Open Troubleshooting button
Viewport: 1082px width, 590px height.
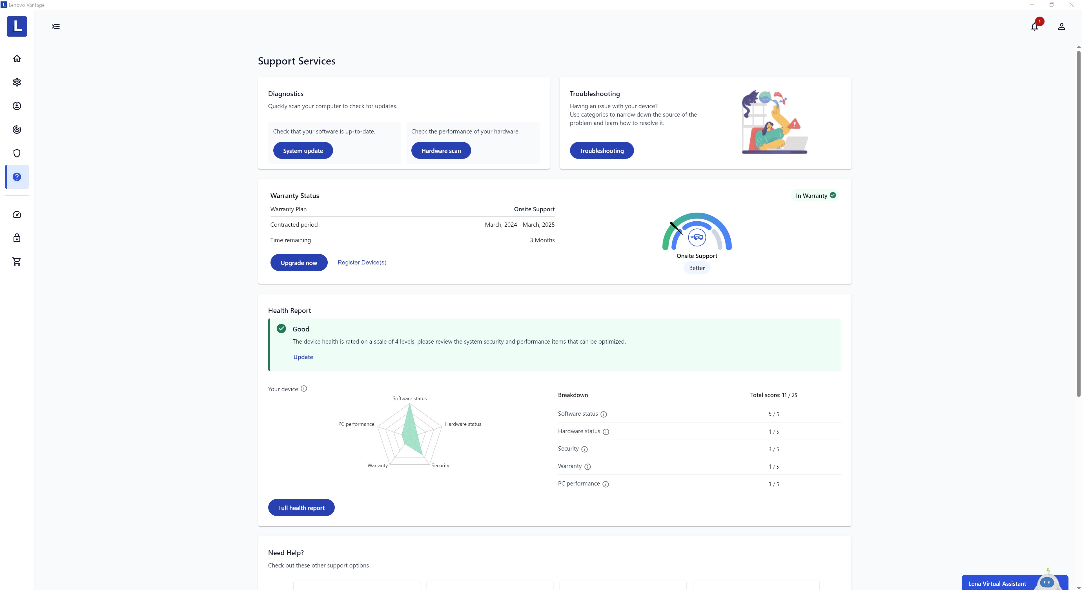click(602, 150)
